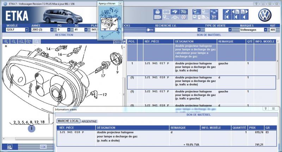Image resolution: width=282 pixels, height=152 pixels.
Task: Click part number 12 in the diagram
Action: 105,95
